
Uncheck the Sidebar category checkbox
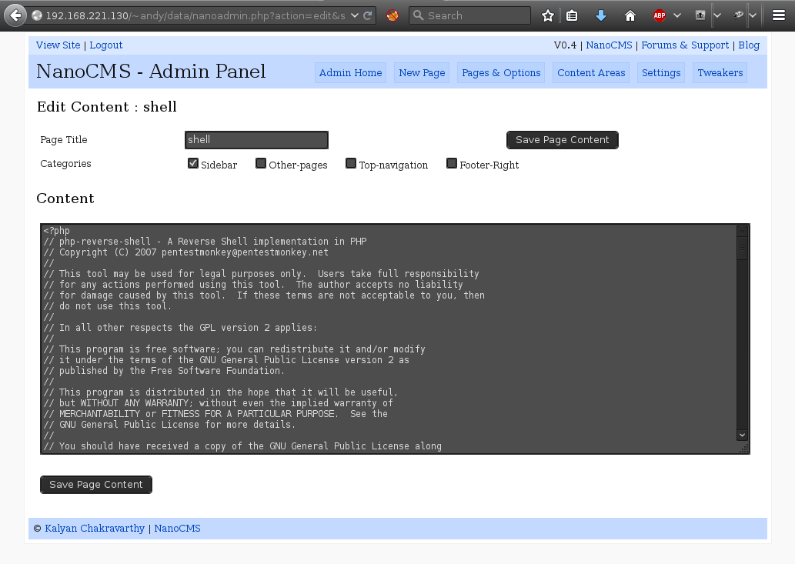(192, 162)
